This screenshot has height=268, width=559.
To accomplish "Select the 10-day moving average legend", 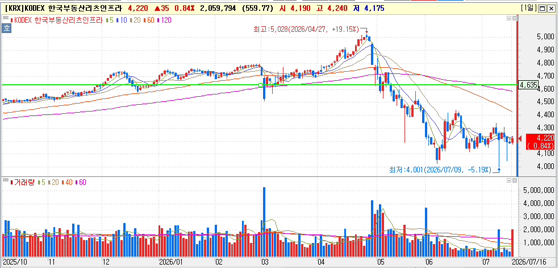I will point(121,20).
